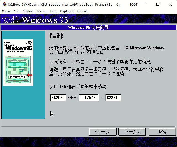This screenshot has width=177, height=147.
Task: Click the DOSBox application icon in title bar
Action: (5, 4)
